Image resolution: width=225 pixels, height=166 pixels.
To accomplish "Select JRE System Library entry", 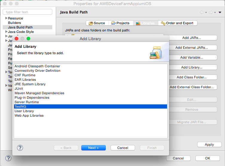I will 91,84.
